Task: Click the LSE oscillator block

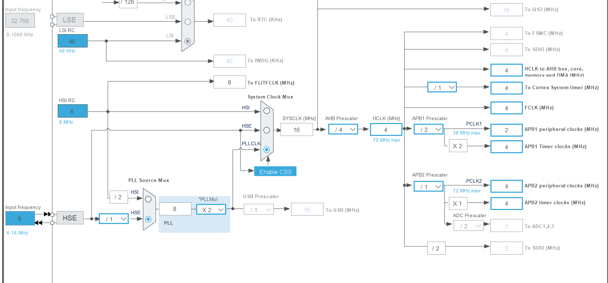Action: [70, 20]
